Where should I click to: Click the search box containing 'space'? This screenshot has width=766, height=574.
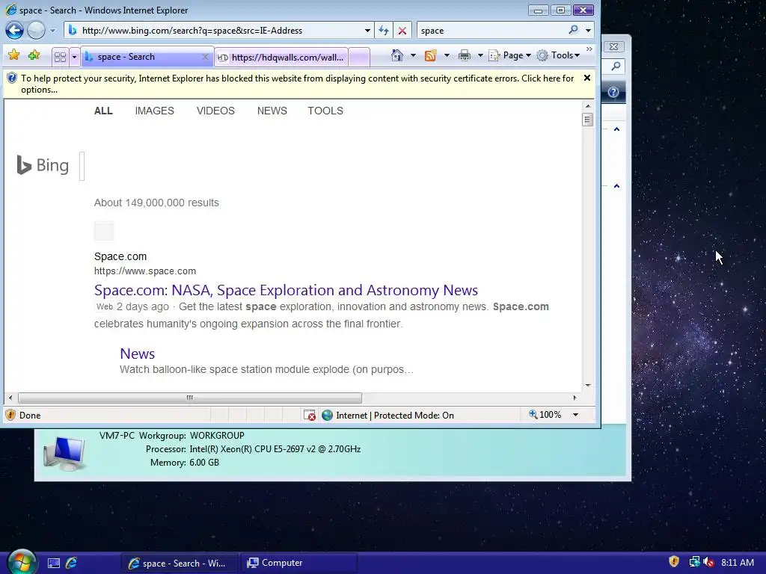pyautogui.click(x=491, y=30)
